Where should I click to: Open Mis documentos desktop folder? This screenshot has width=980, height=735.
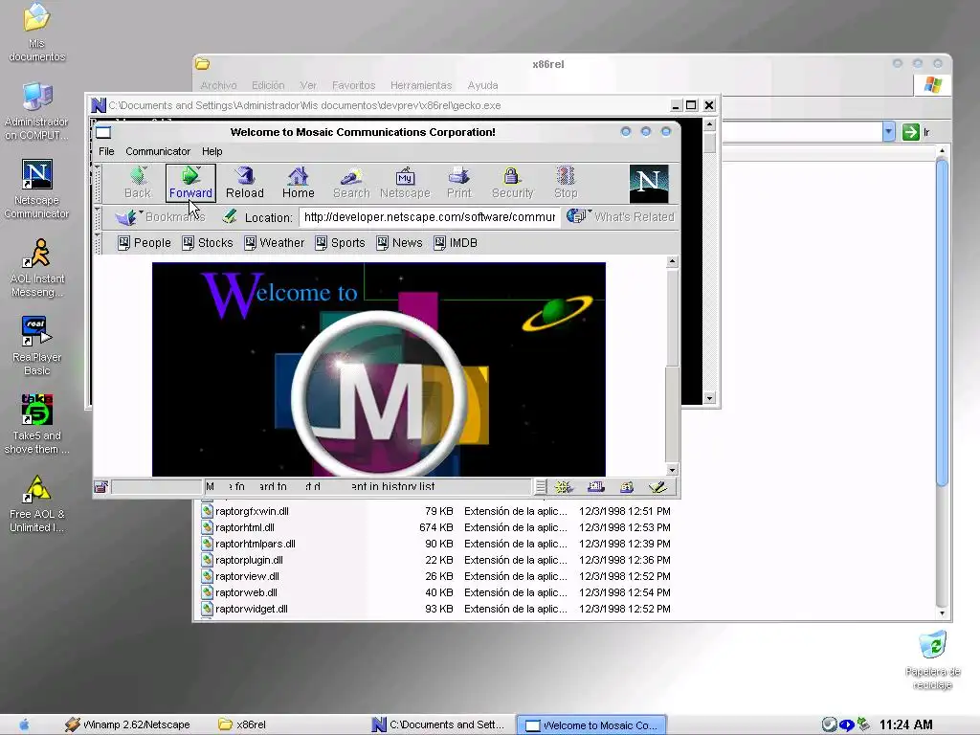37,33
